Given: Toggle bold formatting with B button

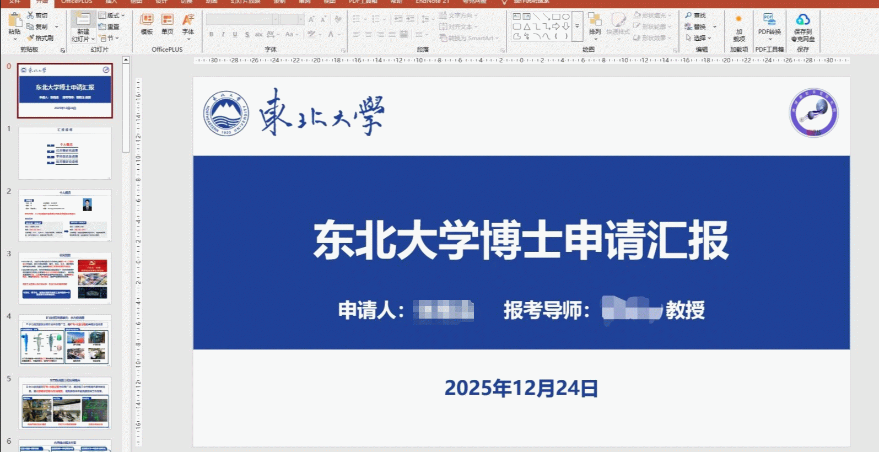Looking at the screenshot, I should click(x=212, y=34).
